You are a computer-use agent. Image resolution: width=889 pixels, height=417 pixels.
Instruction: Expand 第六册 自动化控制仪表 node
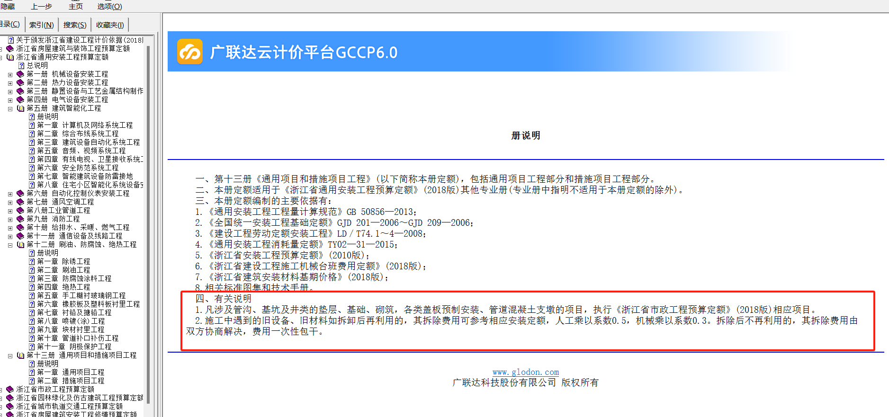coord(10,194)
